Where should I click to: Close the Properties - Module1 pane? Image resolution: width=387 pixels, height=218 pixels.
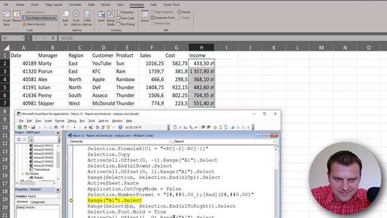(x=58, y=190)
